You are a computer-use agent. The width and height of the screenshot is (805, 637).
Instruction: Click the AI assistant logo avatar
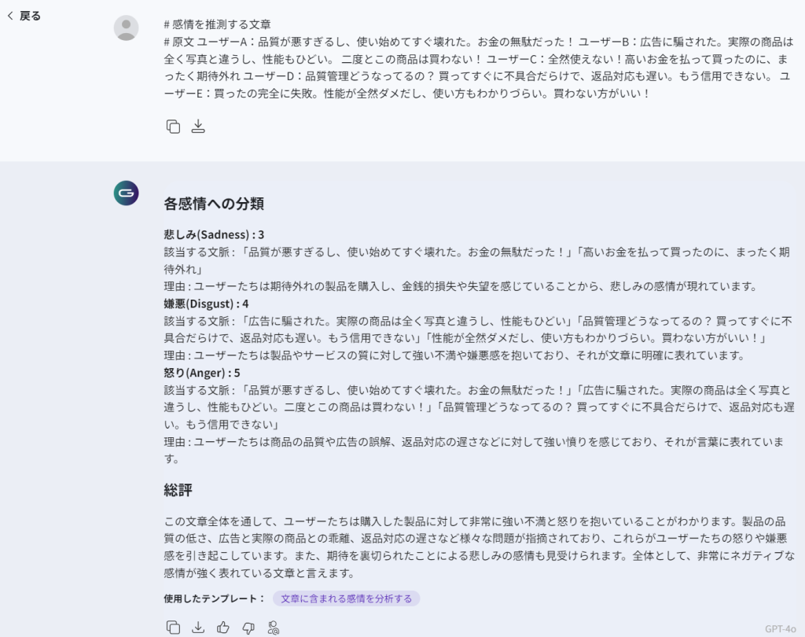(x=126, y=193)
